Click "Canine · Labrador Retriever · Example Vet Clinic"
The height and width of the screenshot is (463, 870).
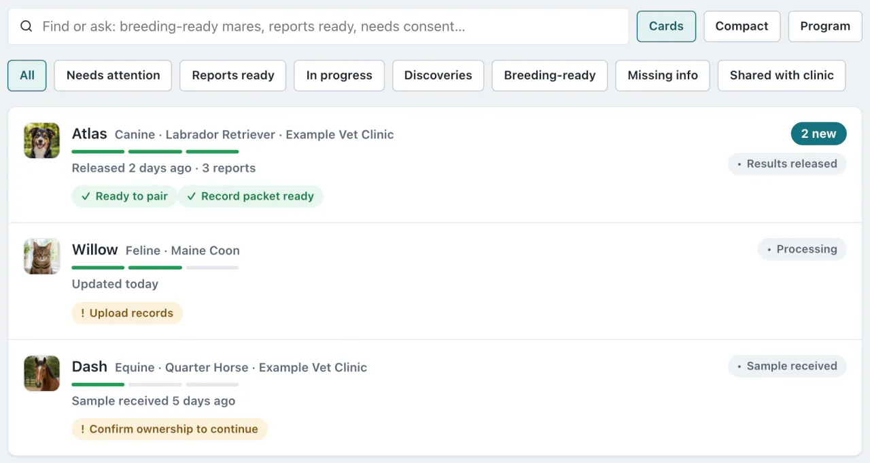point(254,134)
